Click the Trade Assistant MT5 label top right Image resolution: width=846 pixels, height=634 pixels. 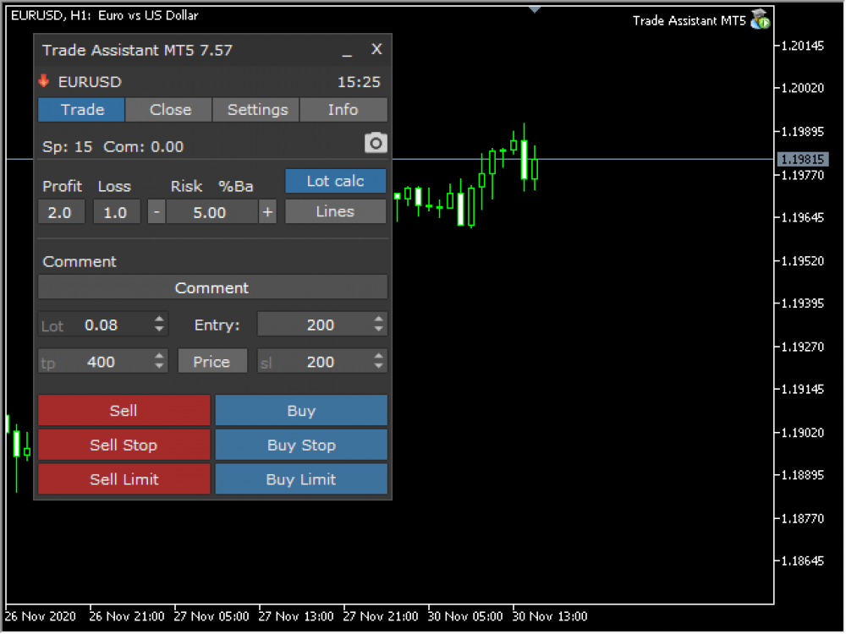(689, 20)
